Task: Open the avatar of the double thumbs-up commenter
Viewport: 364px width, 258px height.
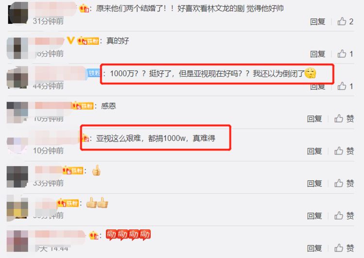Action: (17, 209)
